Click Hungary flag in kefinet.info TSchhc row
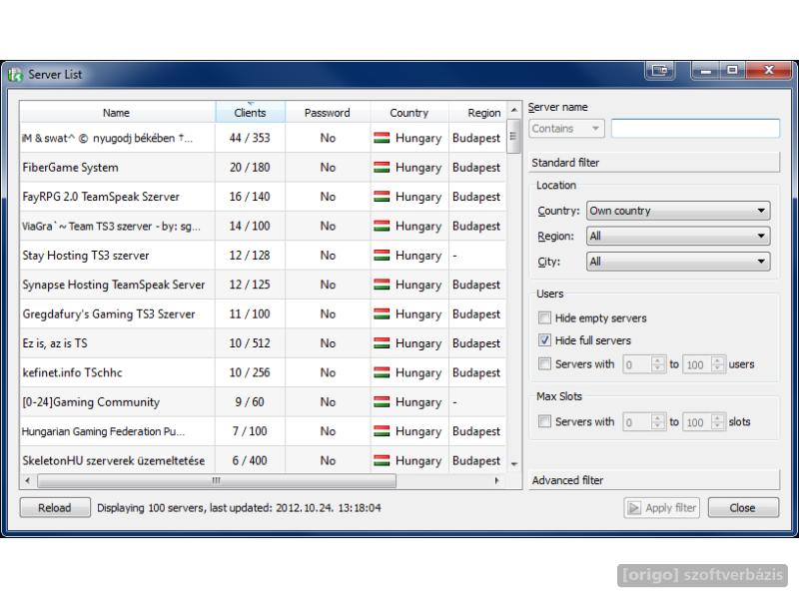The height and width of the screenshot is (599, 799). [382, 372]
